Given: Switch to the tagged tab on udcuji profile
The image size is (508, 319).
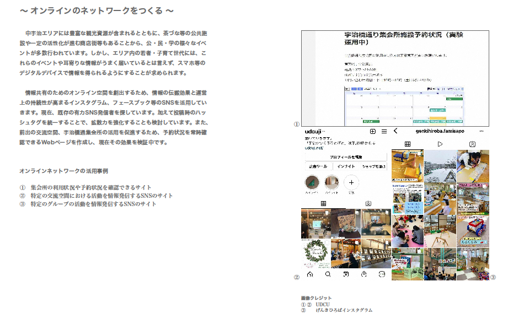Looking at the screenshot, I should point(367,202).
